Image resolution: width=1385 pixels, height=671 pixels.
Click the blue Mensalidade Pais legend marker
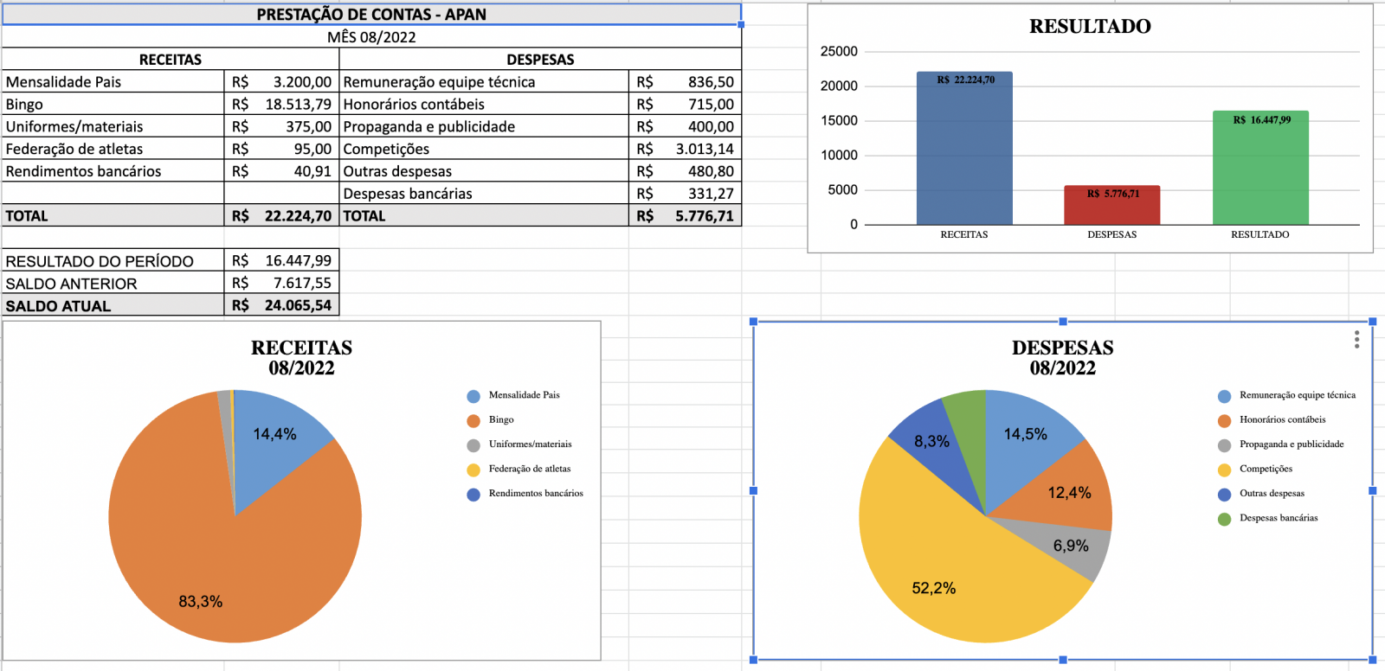click(x=473, y=396)
